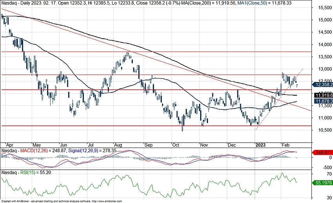This screenshot has height=203, width=333.
Task: Click the 10,500 price axis label
Action: pos(325,130)
